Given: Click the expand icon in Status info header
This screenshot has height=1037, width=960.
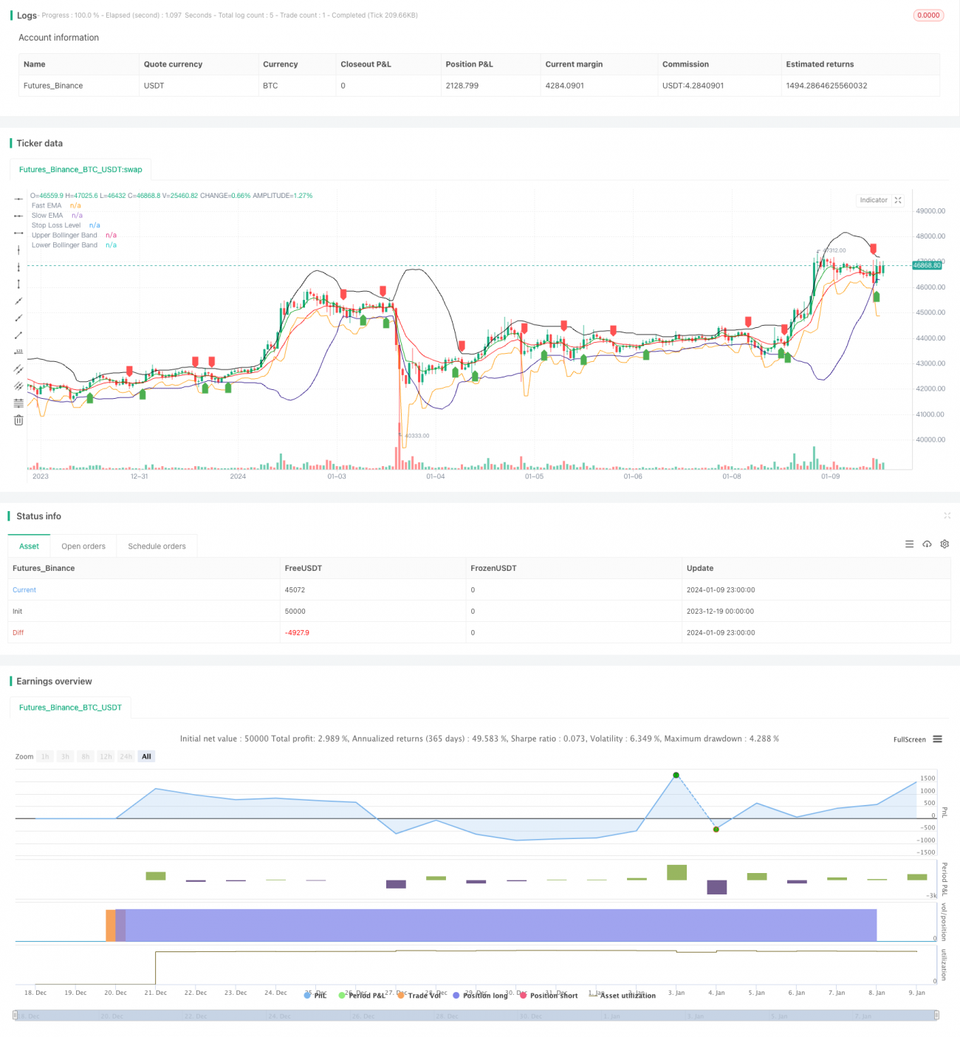Looking at the screenshot, I should (947, 516).
